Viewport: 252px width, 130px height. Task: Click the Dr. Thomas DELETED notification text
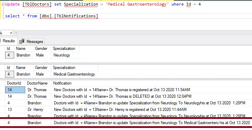pos(123,96)
